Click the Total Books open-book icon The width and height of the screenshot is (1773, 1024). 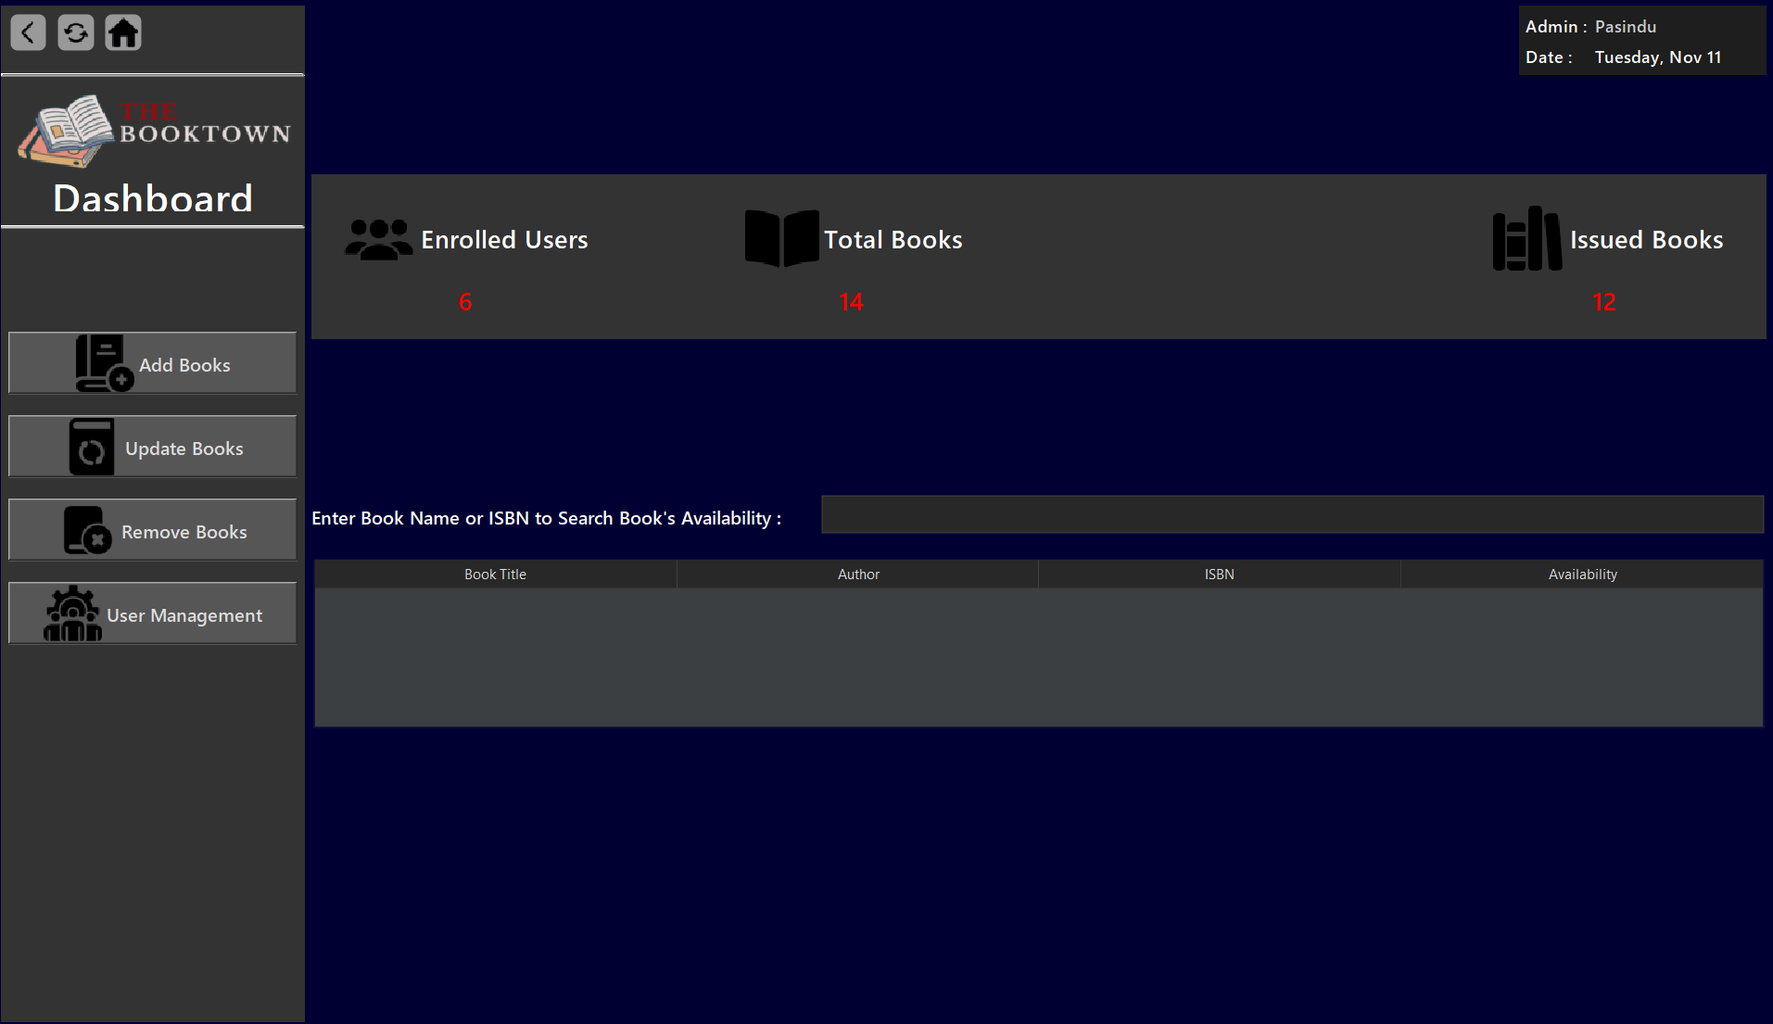pyautogui.click(x=781, y=239)
